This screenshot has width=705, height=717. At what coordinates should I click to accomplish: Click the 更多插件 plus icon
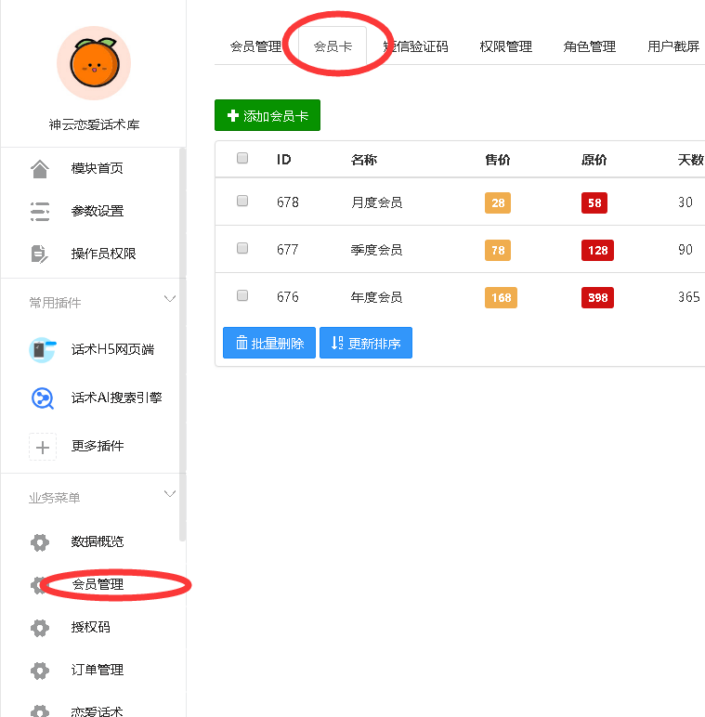[43, 447]
